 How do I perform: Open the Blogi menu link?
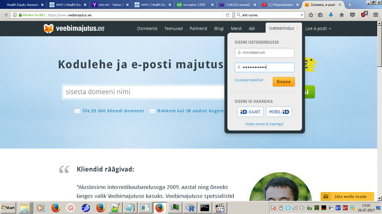(219, 29)
